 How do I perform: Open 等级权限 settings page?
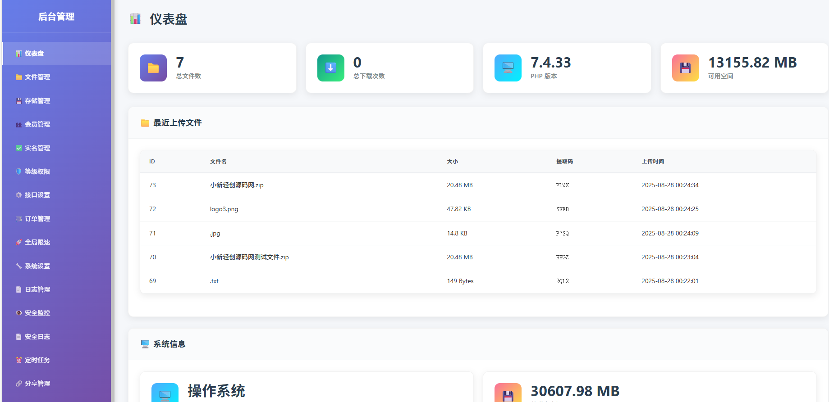56,172
